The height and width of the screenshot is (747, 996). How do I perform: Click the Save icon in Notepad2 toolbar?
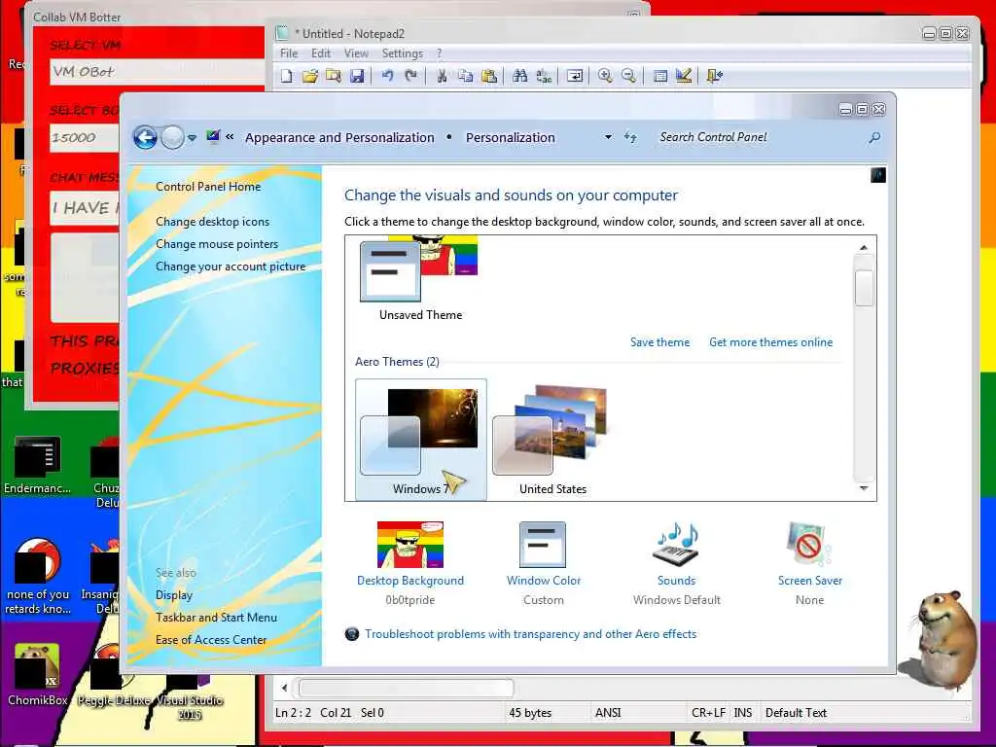357,76
